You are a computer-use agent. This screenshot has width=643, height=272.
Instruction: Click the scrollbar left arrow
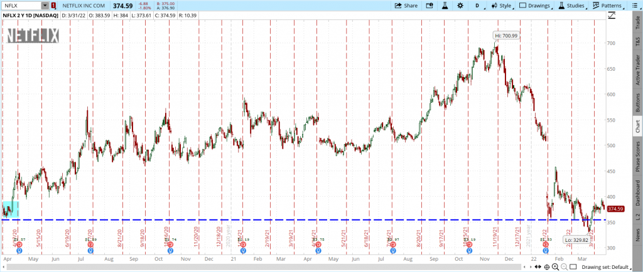point(3,267)
